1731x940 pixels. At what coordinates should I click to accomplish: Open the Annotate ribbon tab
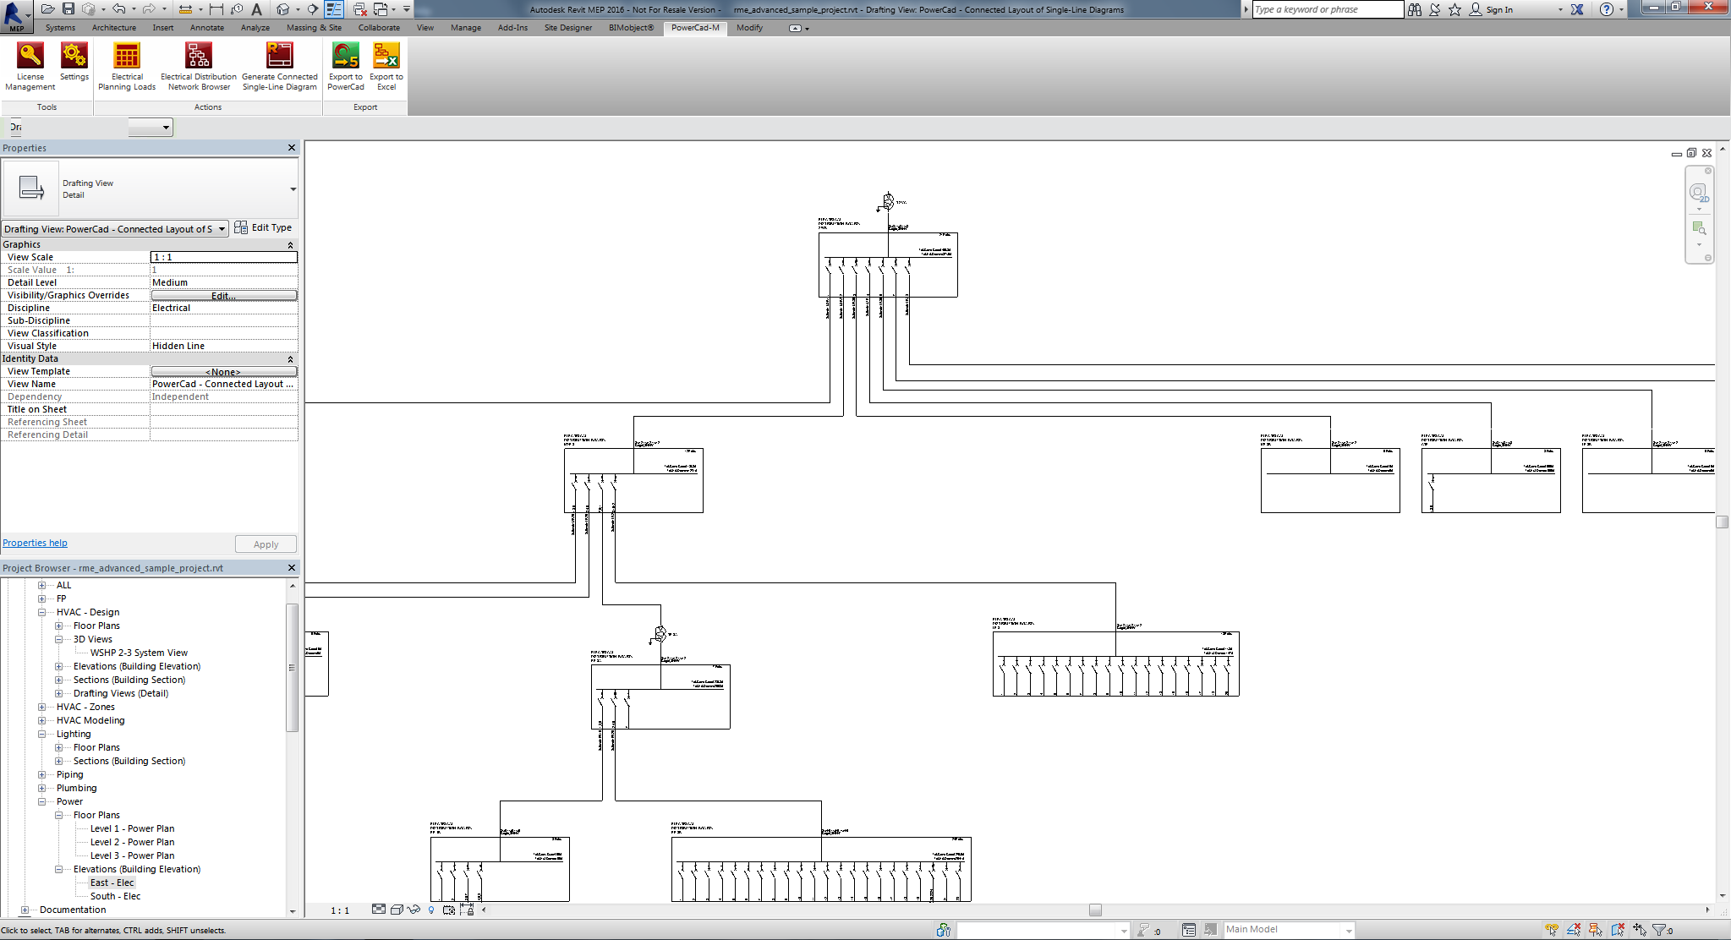point(206,28)
